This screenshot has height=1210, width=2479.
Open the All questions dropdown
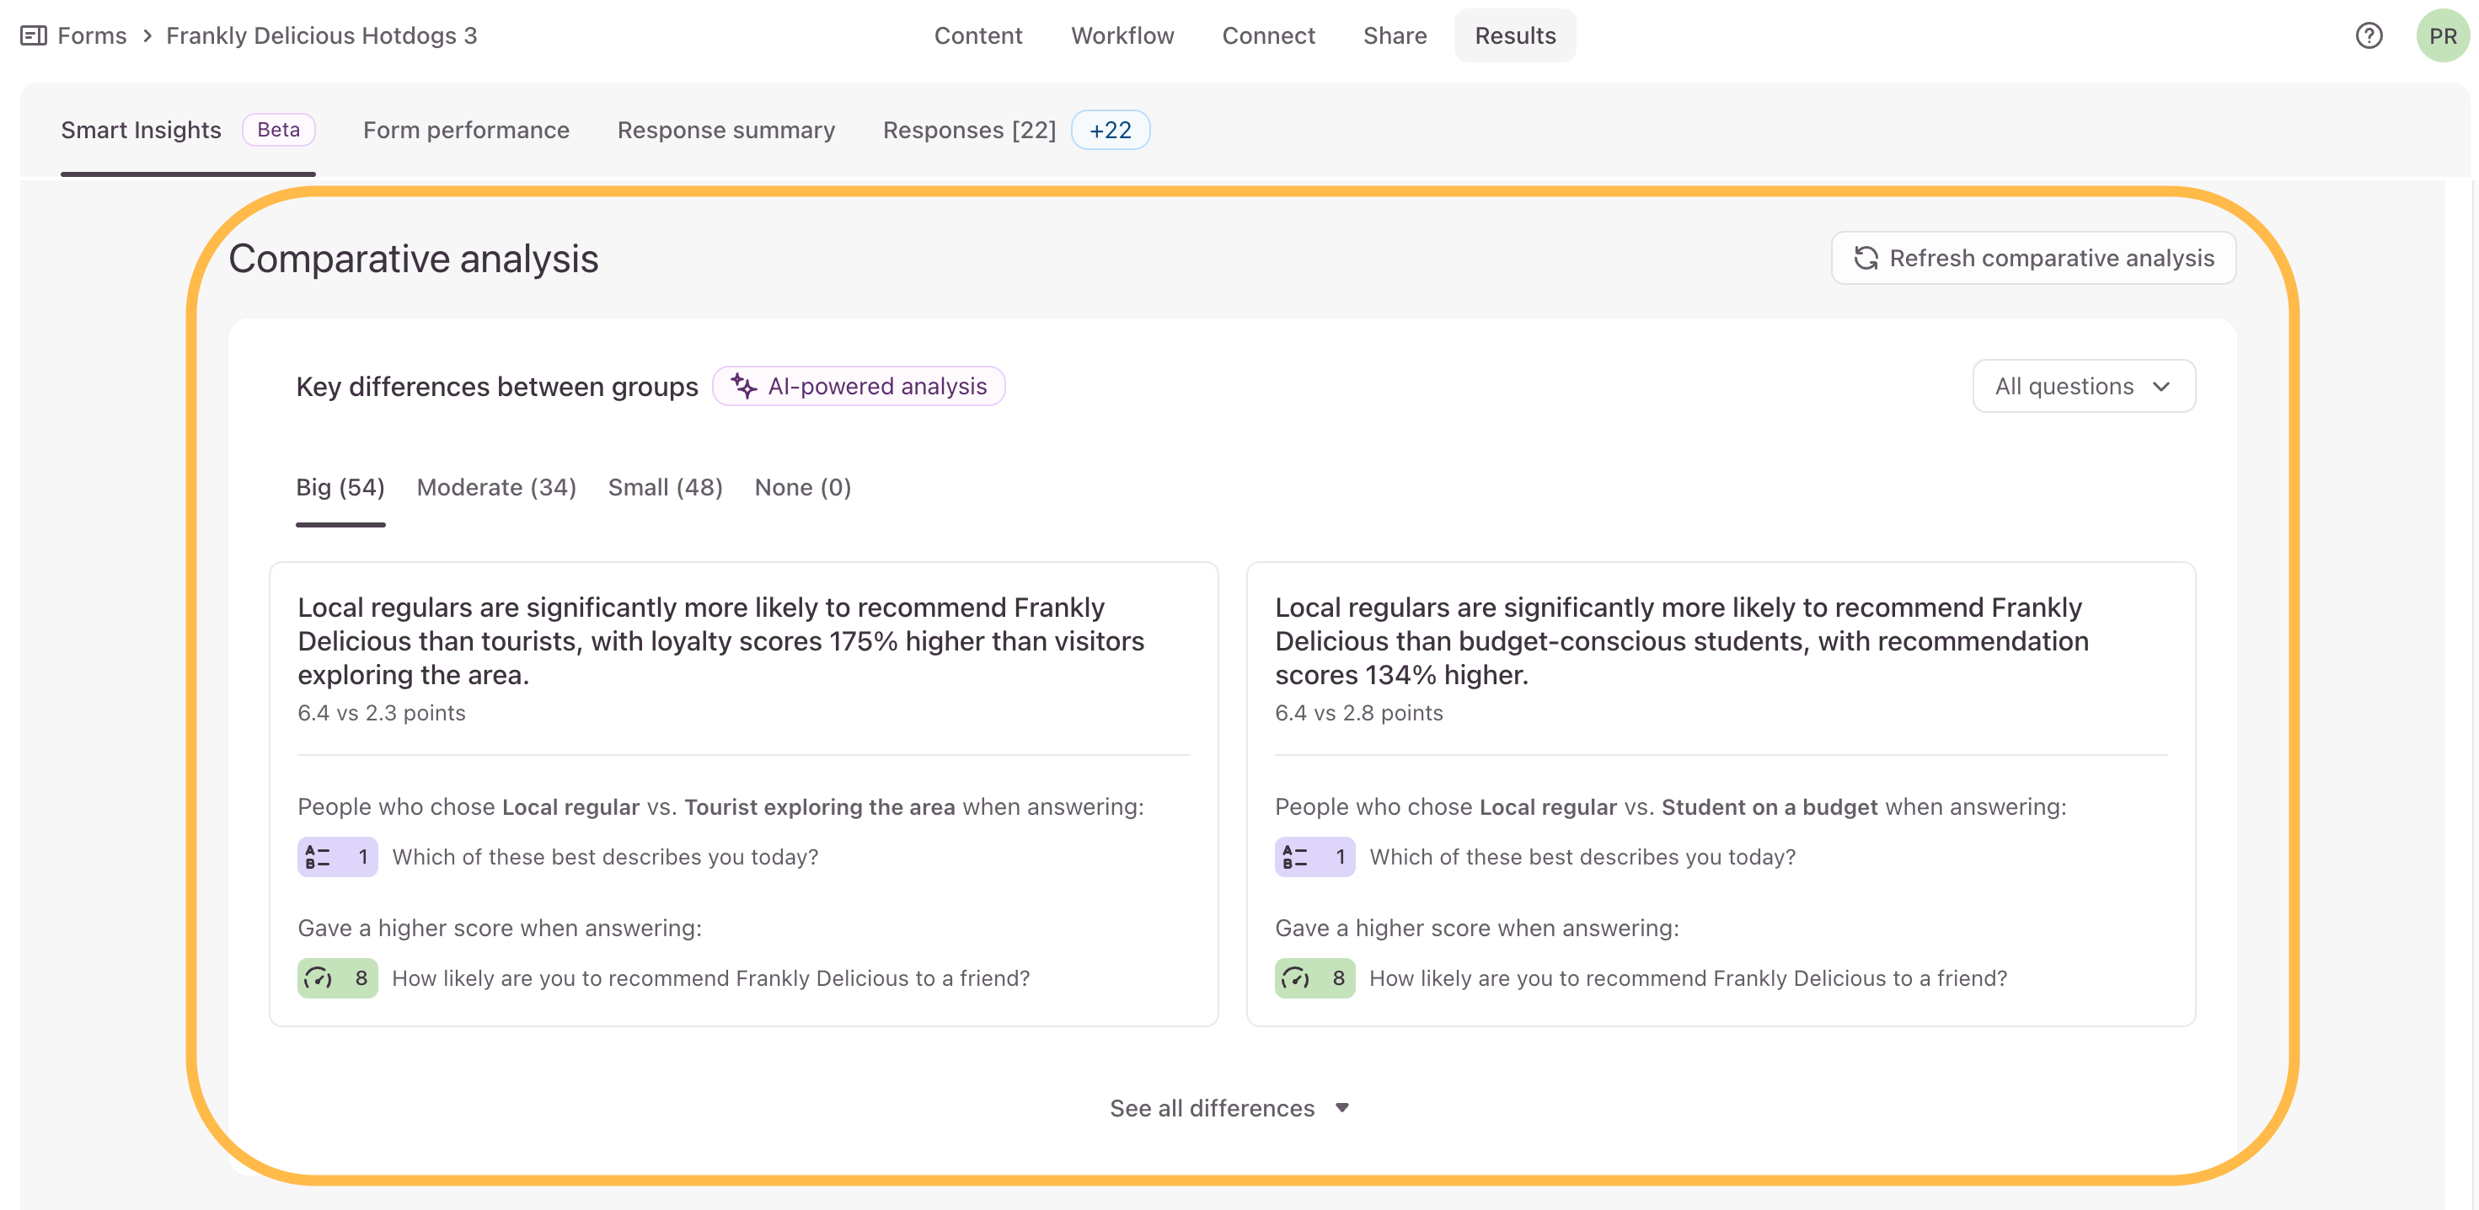[2084, 386]
